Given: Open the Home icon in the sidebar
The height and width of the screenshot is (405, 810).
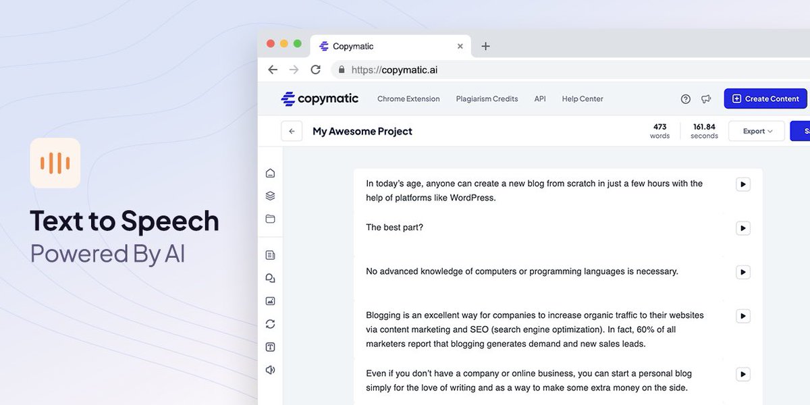Looking at the screenshot, I should [x=271, y=173].
